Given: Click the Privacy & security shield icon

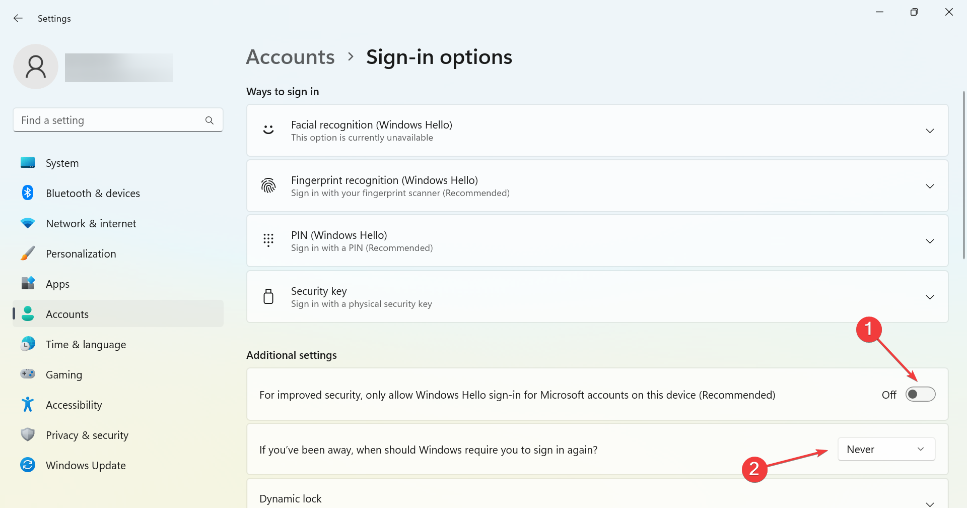Looking at the screenshot, I should coord(28,435).
